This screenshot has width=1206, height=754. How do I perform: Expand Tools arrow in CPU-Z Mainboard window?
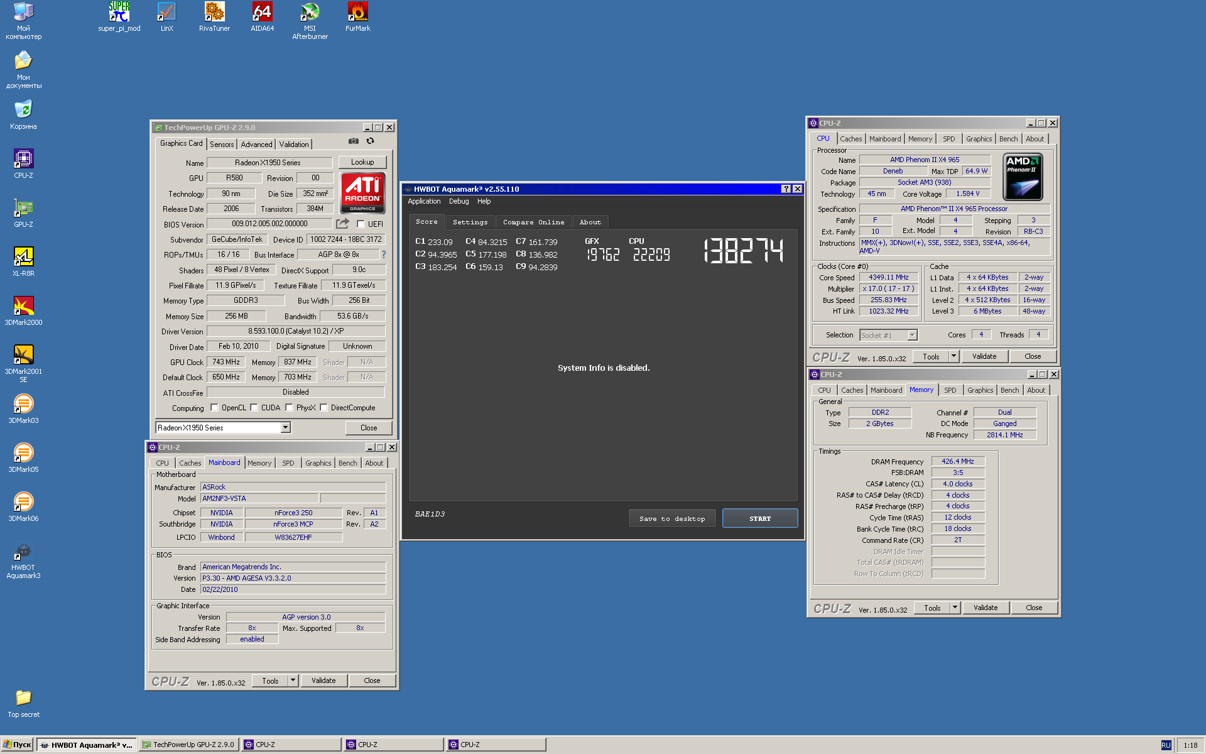pos(293,680)
